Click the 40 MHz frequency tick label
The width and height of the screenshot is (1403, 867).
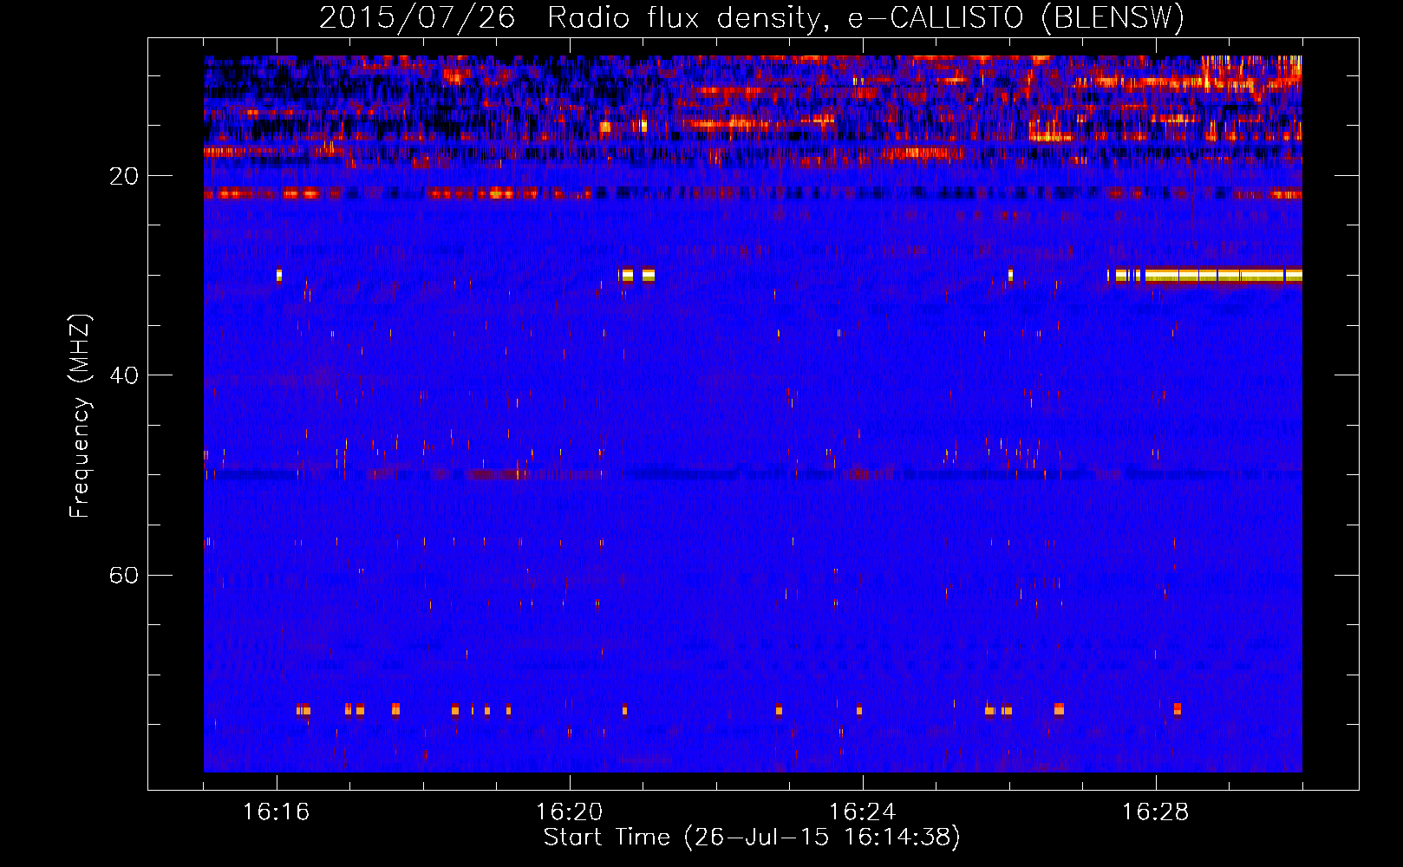(x=124, y=375)
